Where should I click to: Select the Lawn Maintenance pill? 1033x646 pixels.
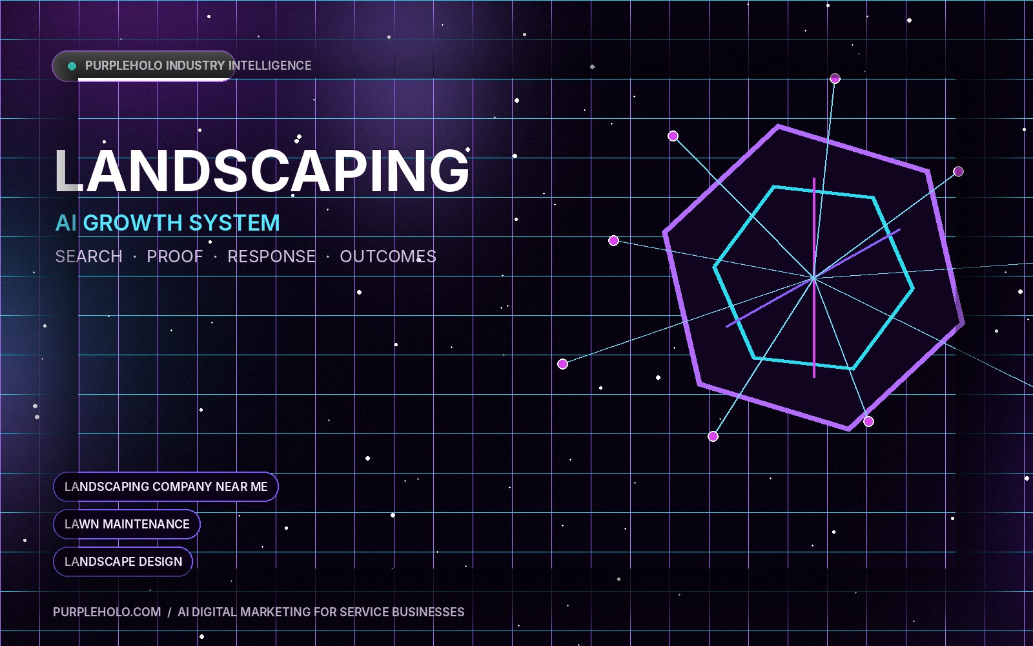pyautogui.click(x=127, y=525)
